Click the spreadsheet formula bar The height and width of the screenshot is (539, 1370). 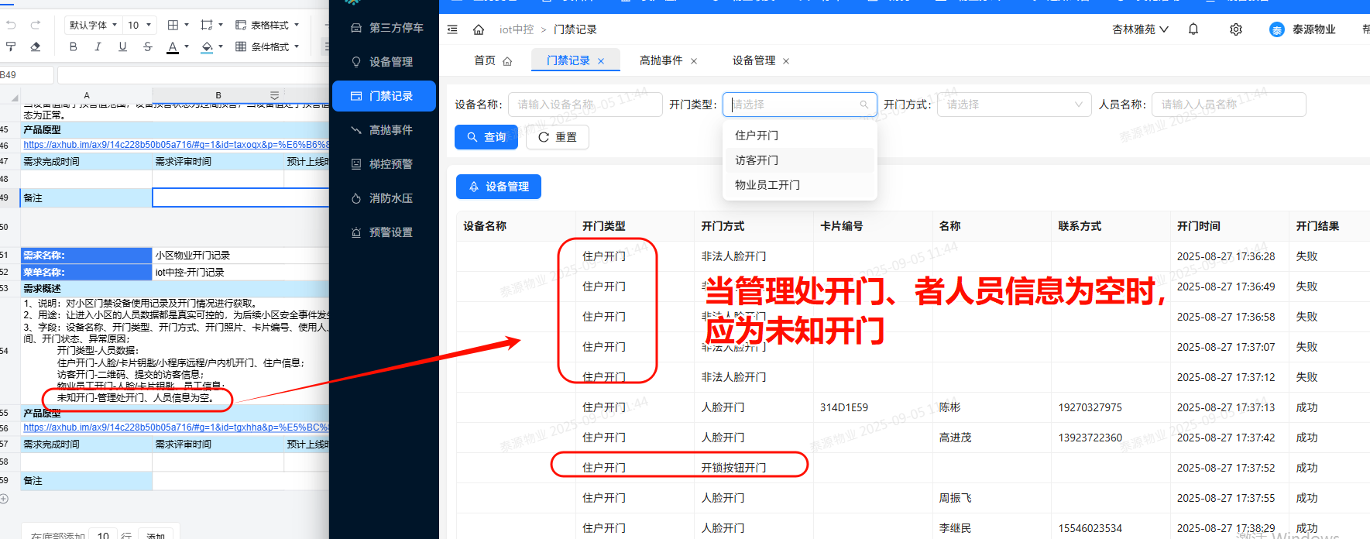point(194,75)
